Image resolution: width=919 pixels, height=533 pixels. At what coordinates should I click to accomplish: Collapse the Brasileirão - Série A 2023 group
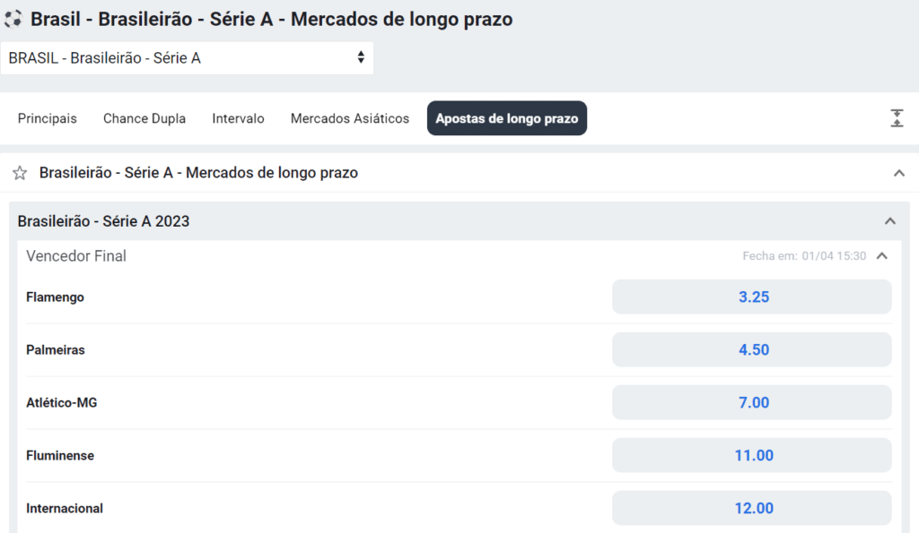[890, 221]
